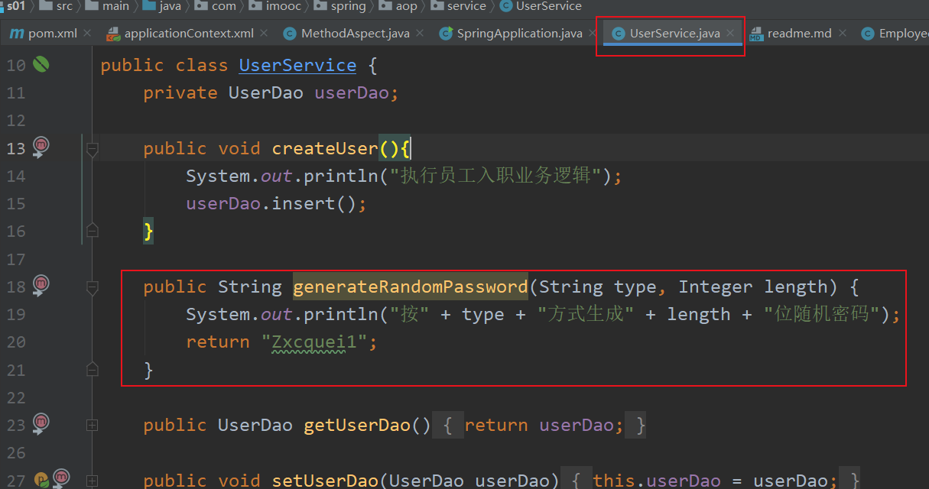Collapse the createUser method body
Image resolution: width=929 pixels, height=489 pixels.
click(92, 149)
